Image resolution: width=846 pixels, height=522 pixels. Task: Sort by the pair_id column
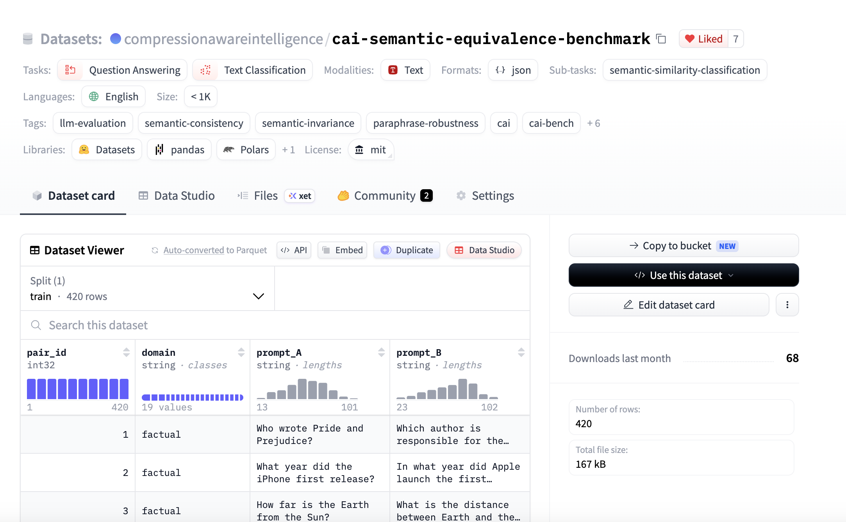coord(126,352)
